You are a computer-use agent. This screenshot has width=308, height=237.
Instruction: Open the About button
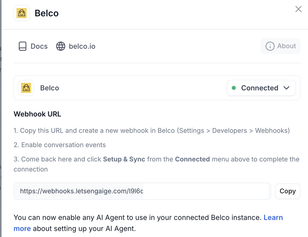click(280, 46)
